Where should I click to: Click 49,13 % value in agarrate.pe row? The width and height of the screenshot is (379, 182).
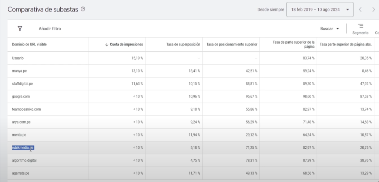pyautogui.click(x=252, y=173)
